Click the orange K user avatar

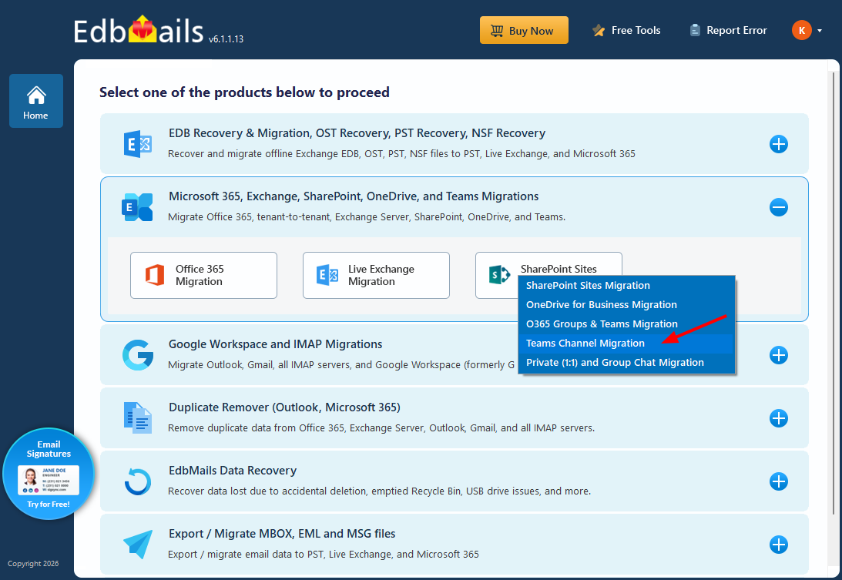[801, 30]
